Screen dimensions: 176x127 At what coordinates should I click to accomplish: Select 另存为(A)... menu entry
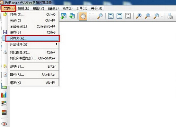coord(31,38)
